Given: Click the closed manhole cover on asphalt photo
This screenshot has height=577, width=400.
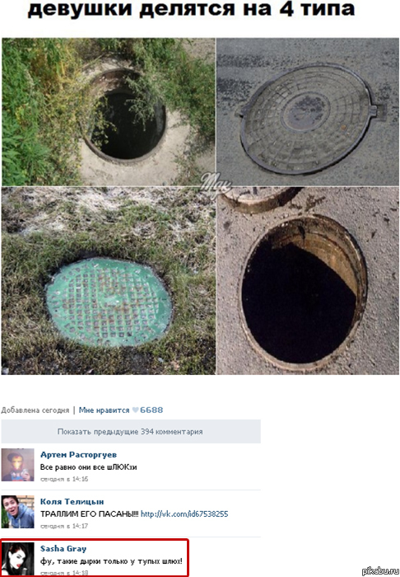Looking at the screenshot, I should click(308, 111).
